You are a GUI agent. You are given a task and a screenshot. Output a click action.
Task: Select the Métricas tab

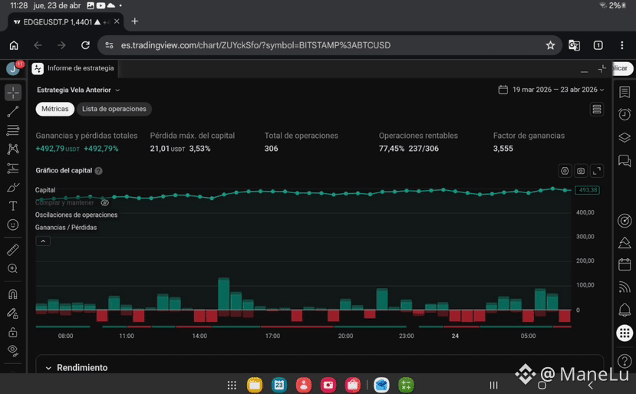click(x=54, y=109)
